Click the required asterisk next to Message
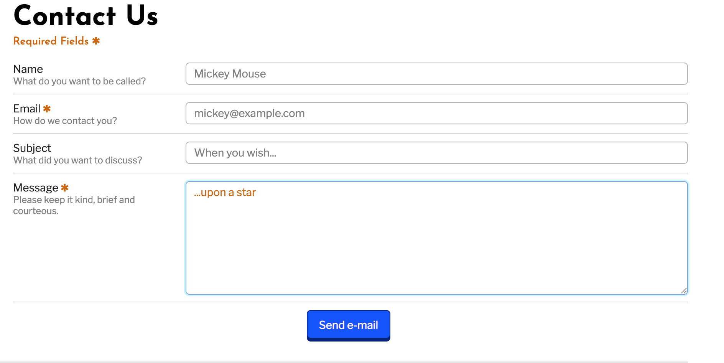724x363 pixels. [65, 188]
